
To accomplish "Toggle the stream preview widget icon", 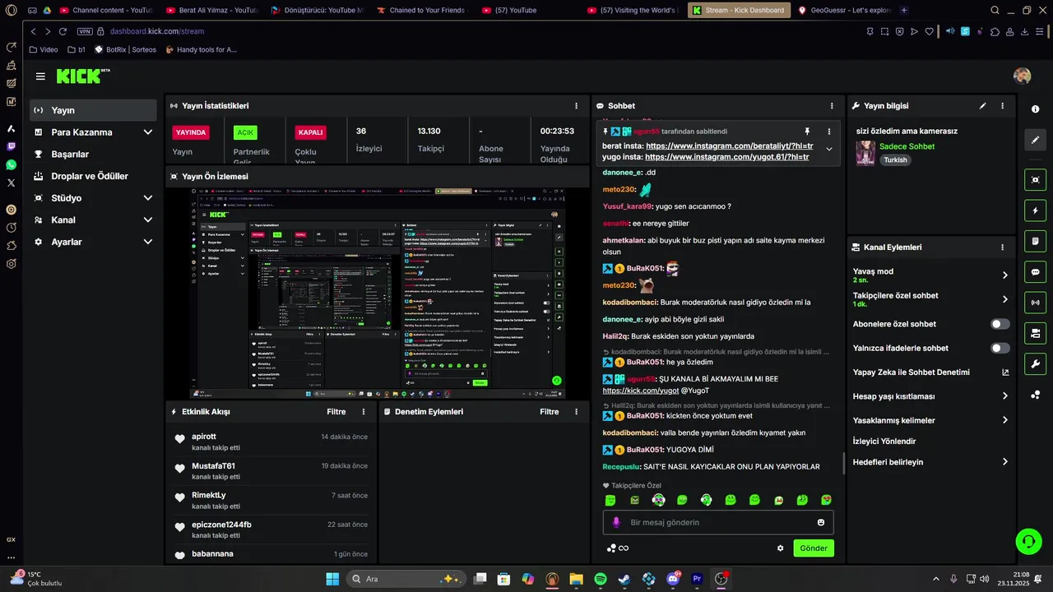I will (x=1035, y=179).
